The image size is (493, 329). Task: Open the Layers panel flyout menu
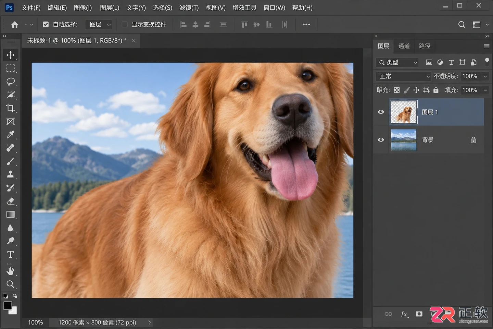click(486, 46)
